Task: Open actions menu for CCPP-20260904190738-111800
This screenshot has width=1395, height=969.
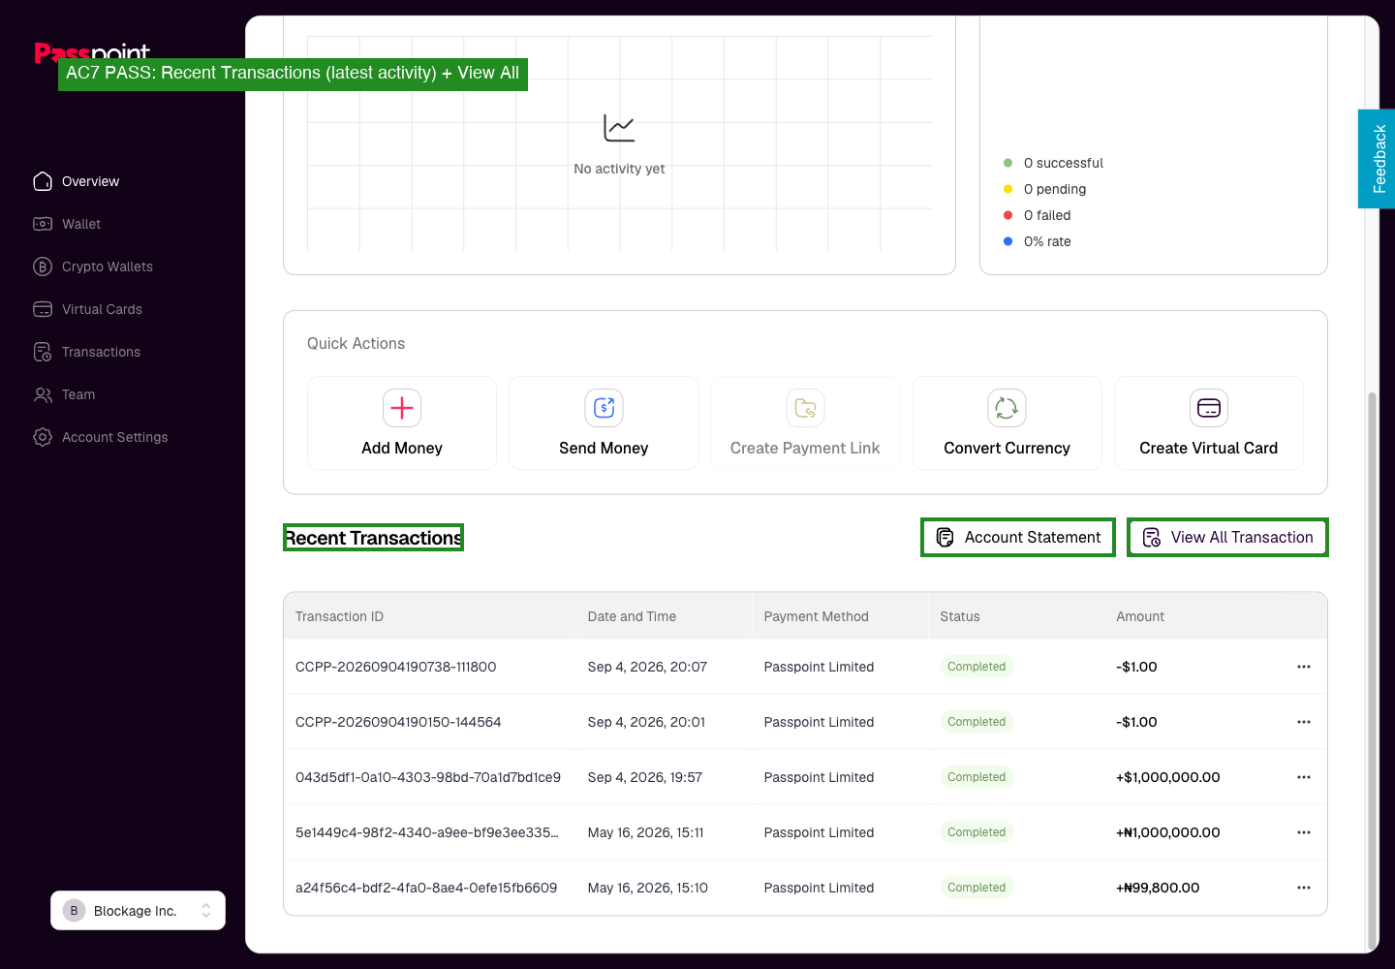Action: [x=1304, y=667]
